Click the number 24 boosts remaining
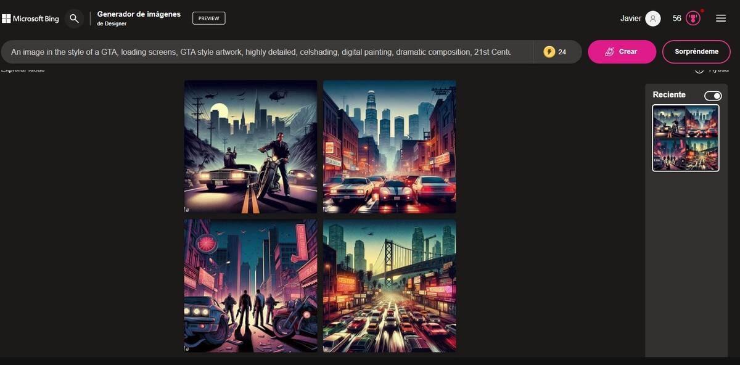Screen dimensions: 740x365 [562, 52]
